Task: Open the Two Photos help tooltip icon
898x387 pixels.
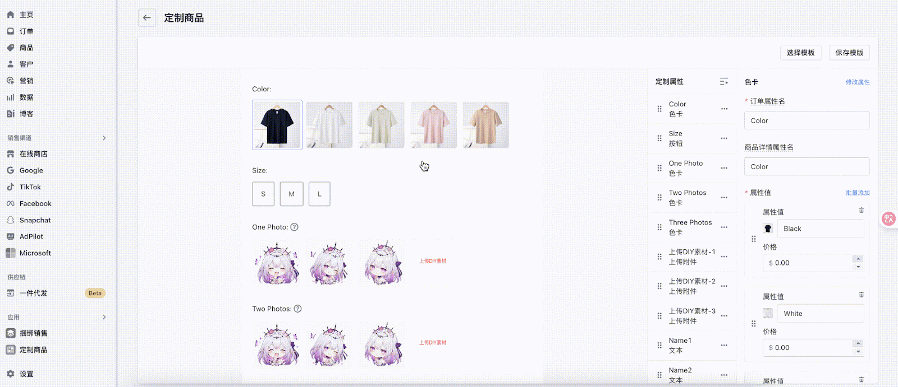Action: pyautogui.click(x=298, y=309)
